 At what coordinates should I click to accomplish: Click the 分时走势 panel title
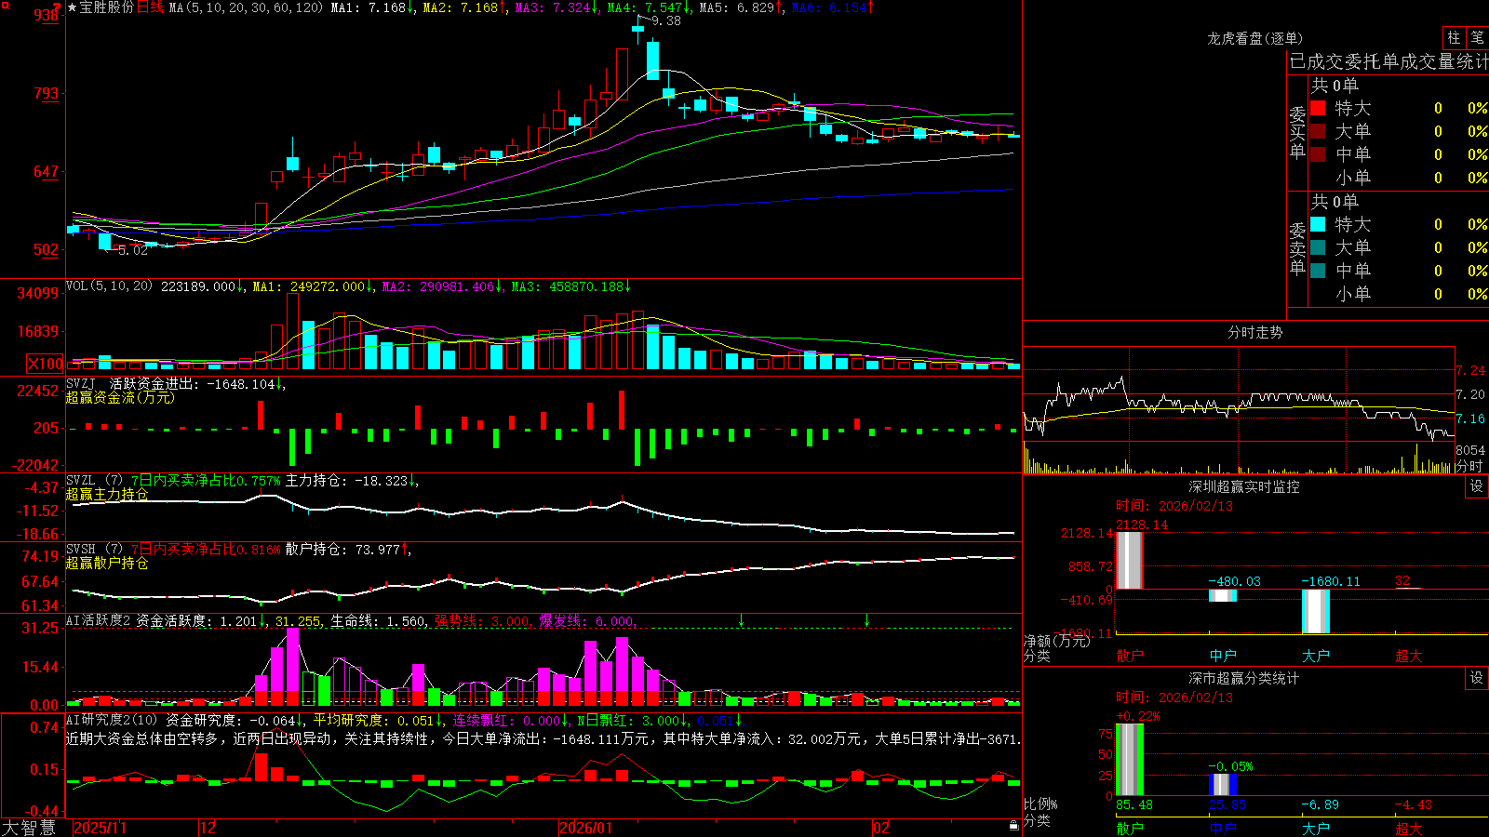[1255, 332]
